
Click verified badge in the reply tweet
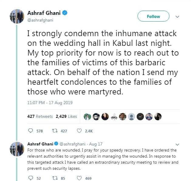coord(56,144)
